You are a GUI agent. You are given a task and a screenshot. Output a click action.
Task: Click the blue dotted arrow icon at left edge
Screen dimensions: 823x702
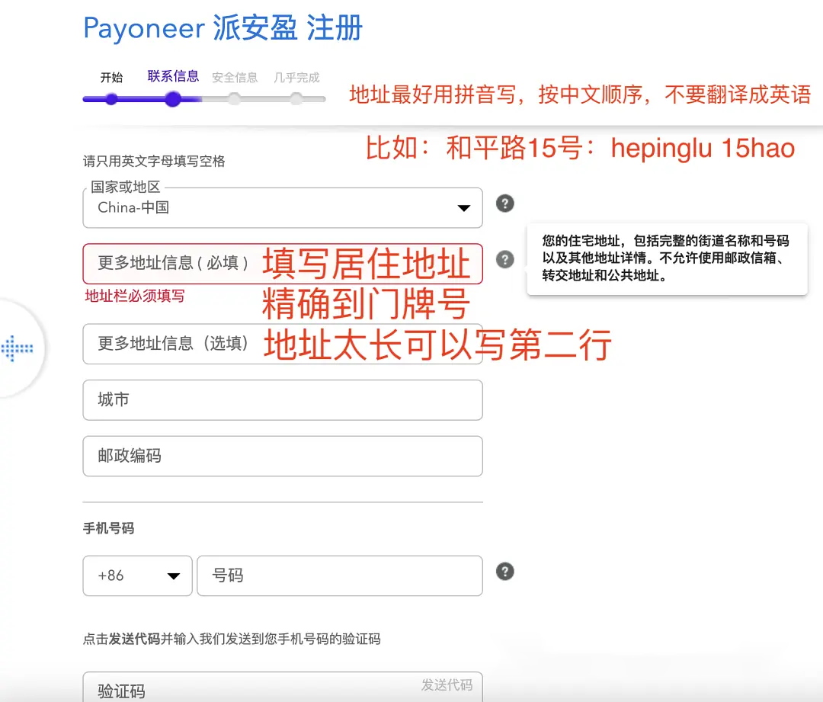click(x=18, y=348)
